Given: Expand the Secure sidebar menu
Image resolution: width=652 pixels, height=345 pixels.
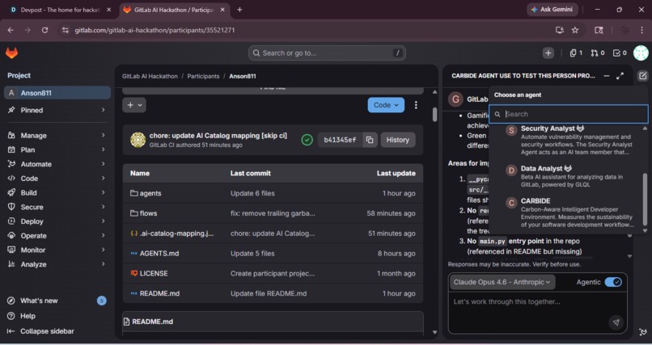Looking at the screenshot, I should pyautogui.click(x=57, y=207).
